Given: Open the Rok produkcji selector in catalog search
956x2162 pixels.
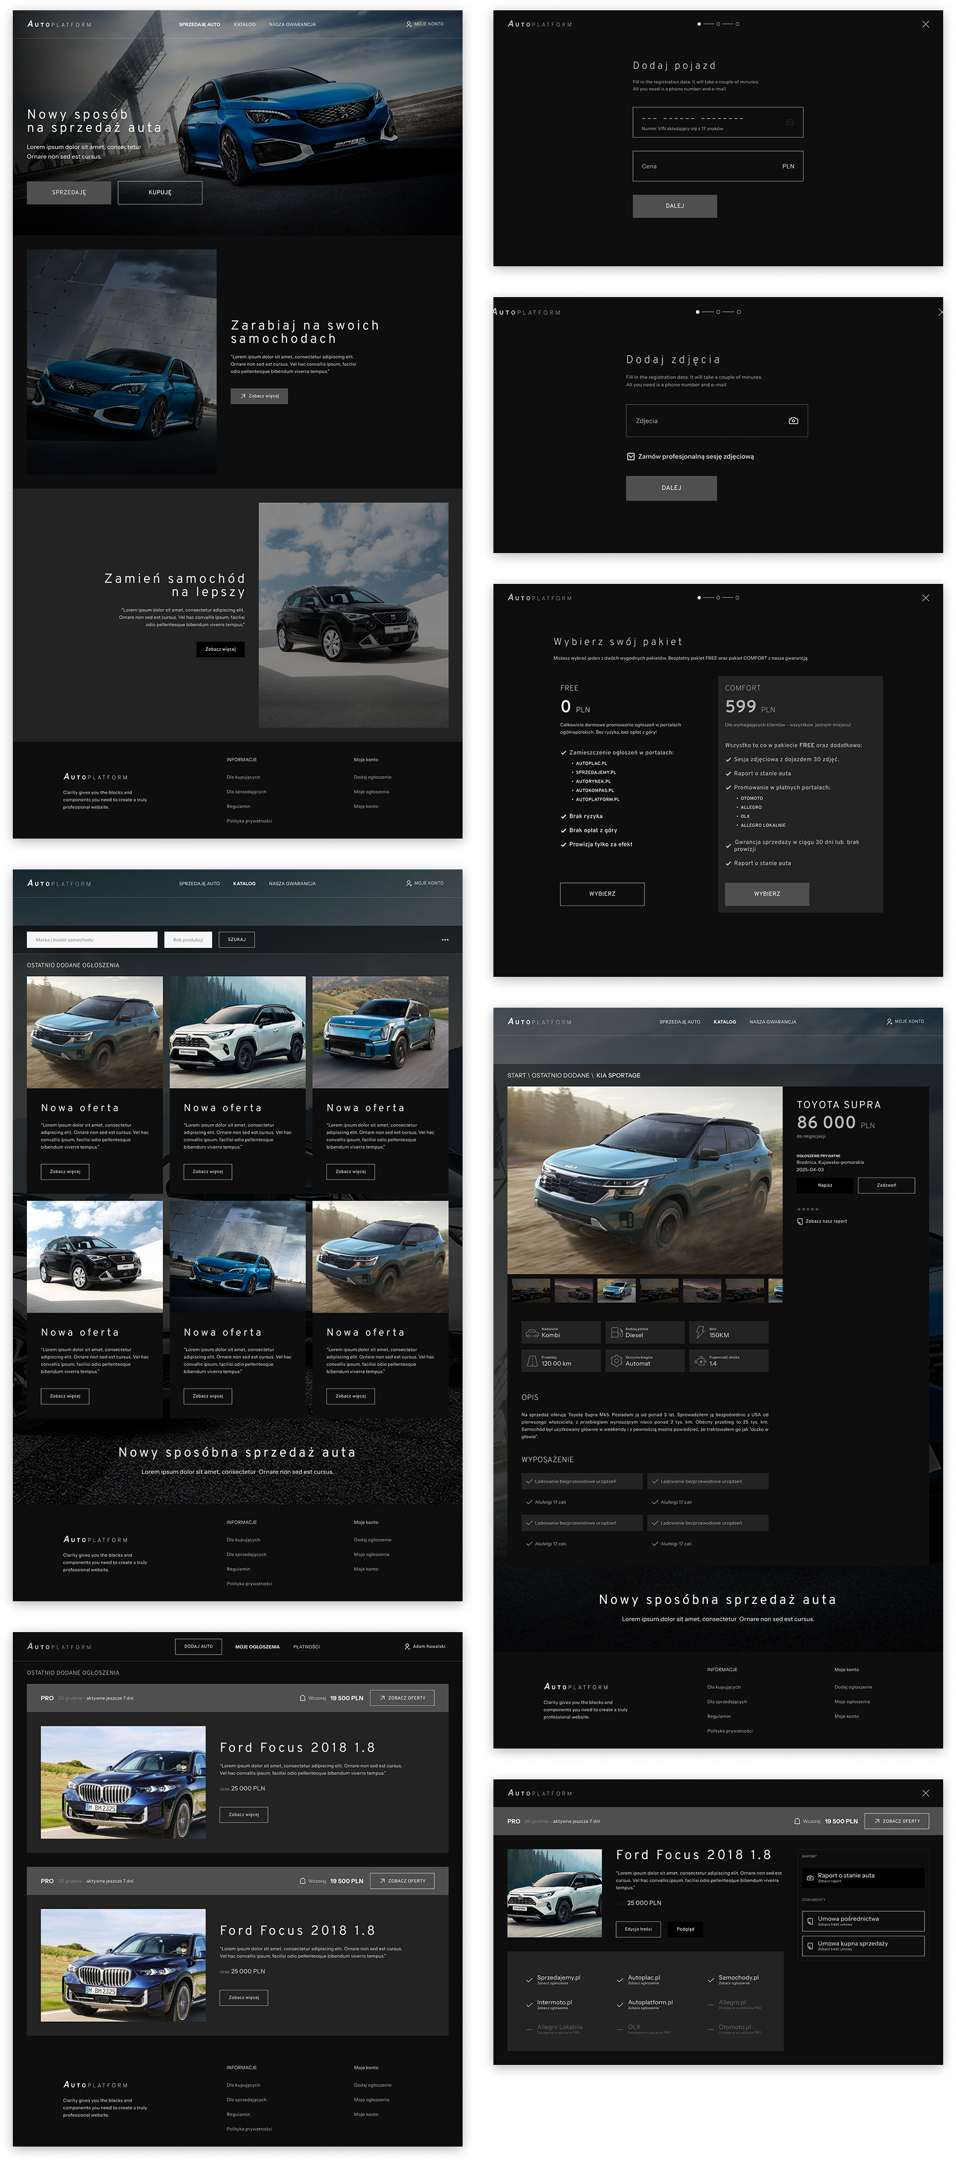Looking at the screenshot, I should pyautogui.click(x=188, y=940).
